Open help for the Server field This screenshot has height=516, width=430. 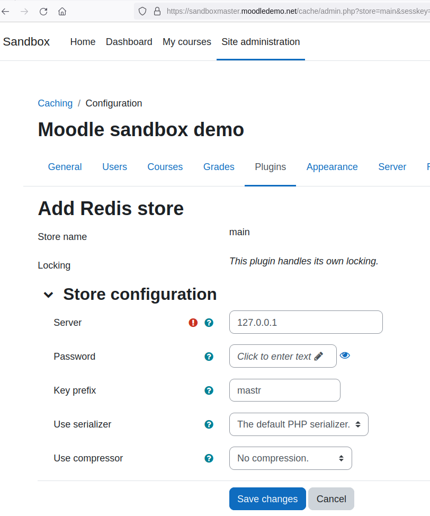pyautogui.click(x=209, y=323)
